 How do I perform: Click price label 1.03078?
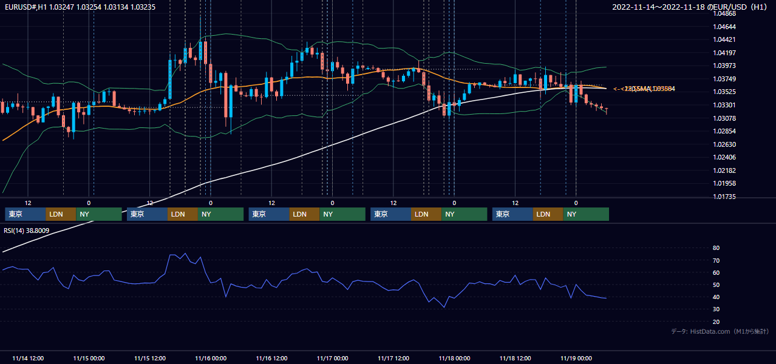coord(724,118)
